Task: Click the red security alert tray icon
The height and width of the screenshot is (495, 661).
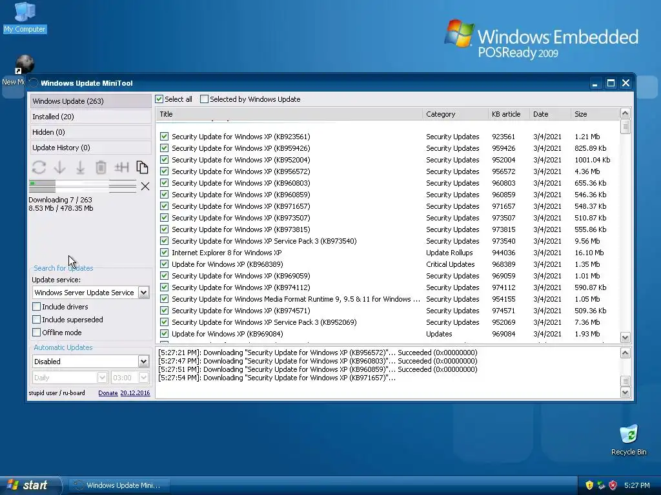Action: (613, 485)
